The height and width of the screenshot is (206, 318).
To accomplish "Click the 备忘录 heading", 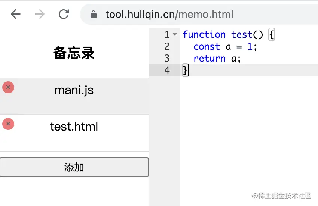I will coord(74,53).
